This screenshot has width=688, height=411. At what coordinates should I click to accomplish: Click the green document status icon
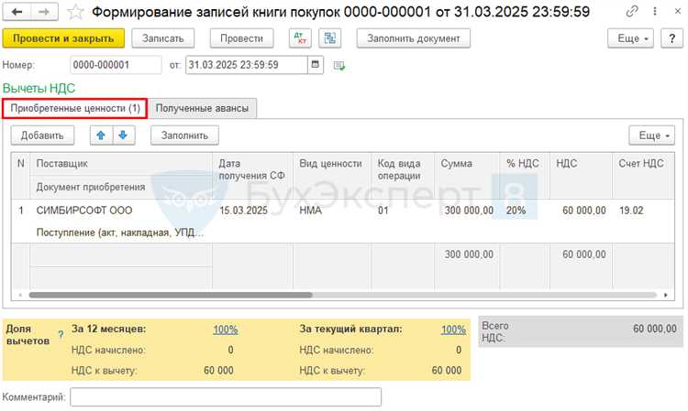[339, 66]
